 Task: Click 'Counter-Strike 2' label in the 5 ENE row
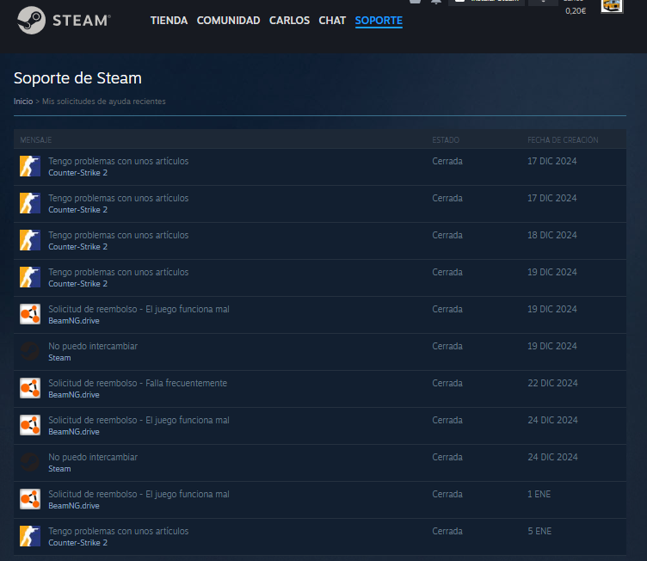point(78,542)
